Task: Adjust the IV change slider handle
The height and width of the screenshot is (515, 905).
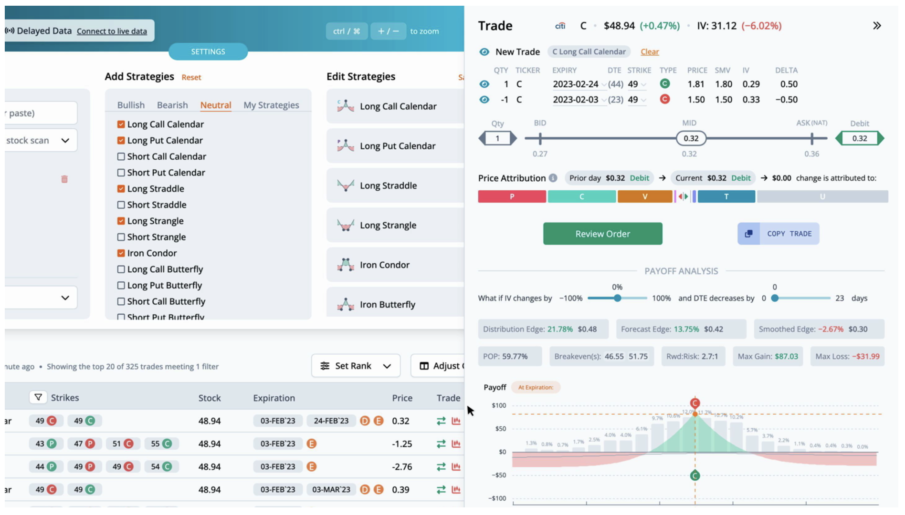Action: [x=617, y=298]
